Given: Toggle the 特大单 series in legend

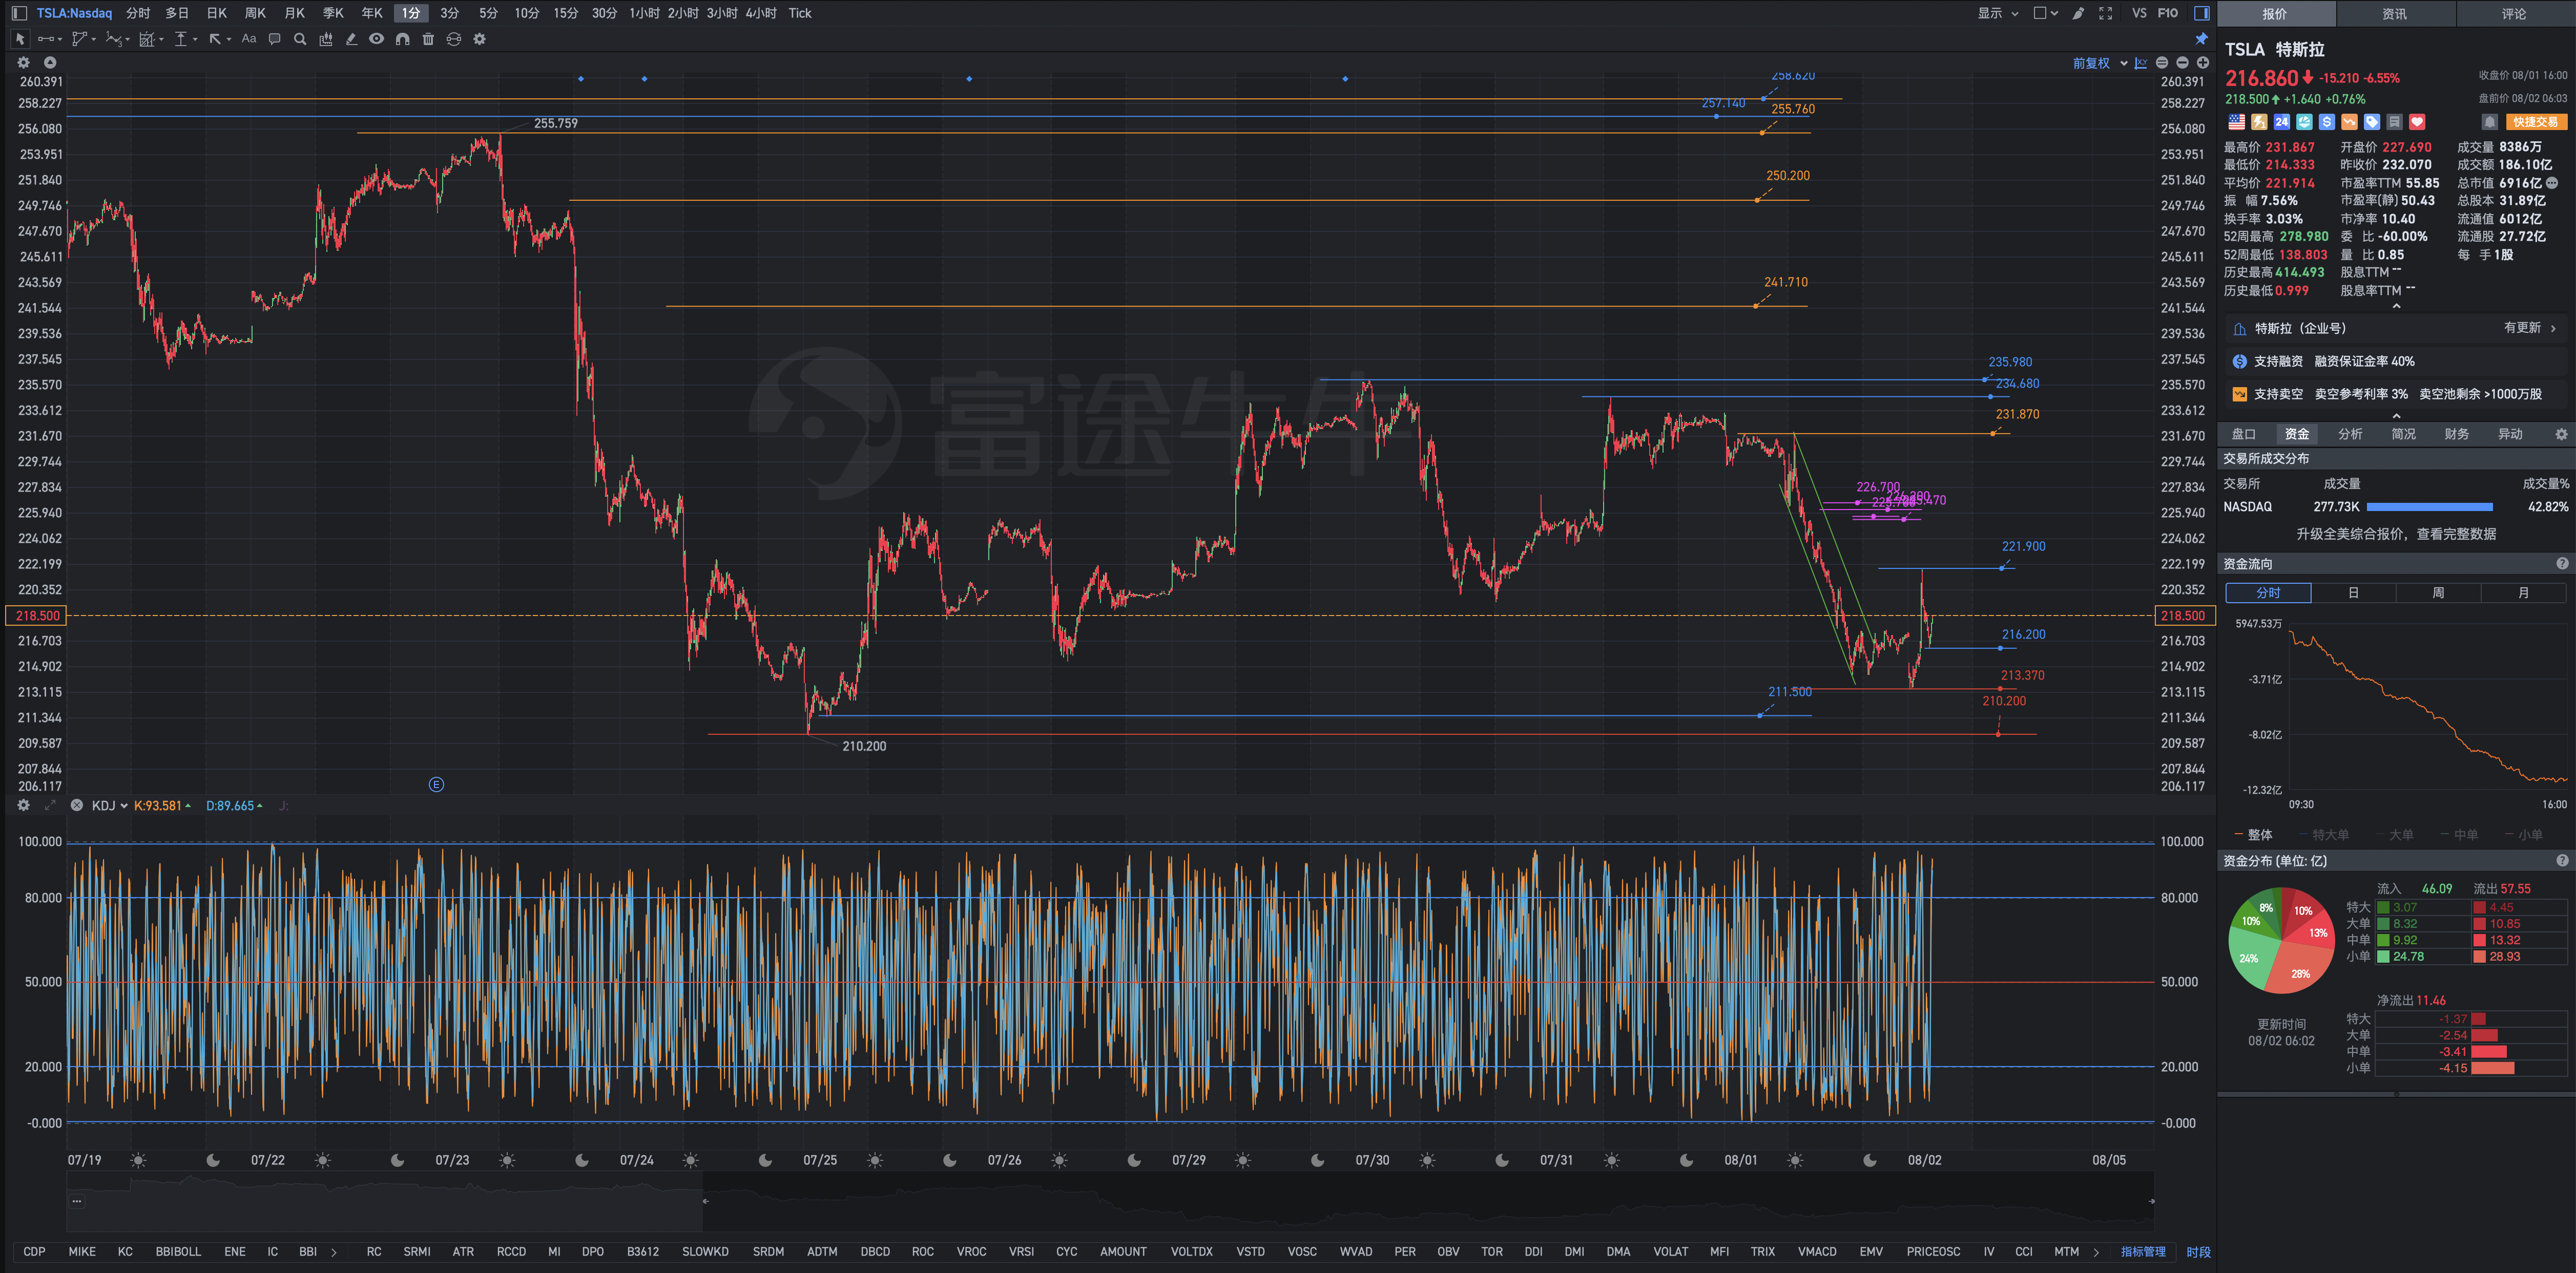Looking at the screenshot, I should coord(2323,834).
